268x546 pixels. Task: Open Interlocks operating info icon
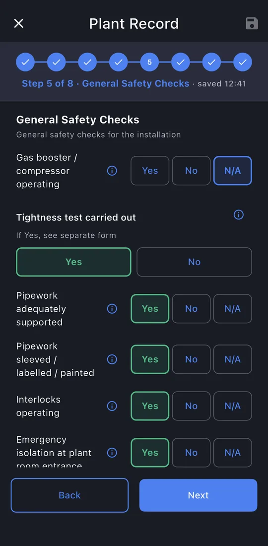click(112, 406)
